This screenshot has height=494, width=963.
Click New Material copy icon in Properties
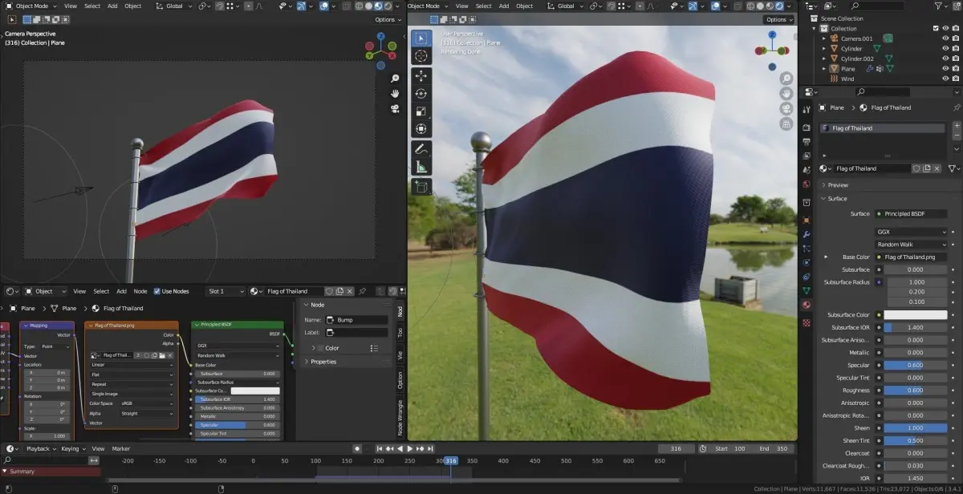click(x=927, y=168)
